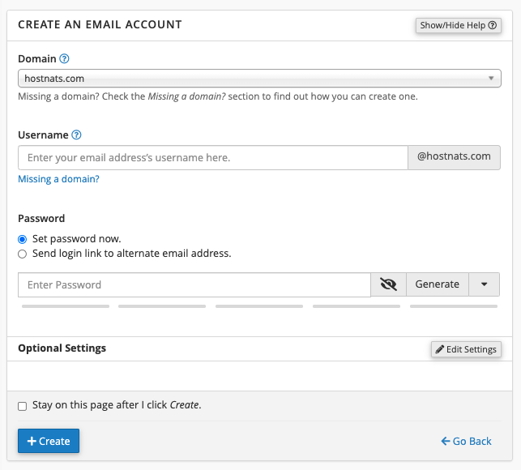Expand the Optional Settings section header
521x470 pixels.
tap(62, 348)
